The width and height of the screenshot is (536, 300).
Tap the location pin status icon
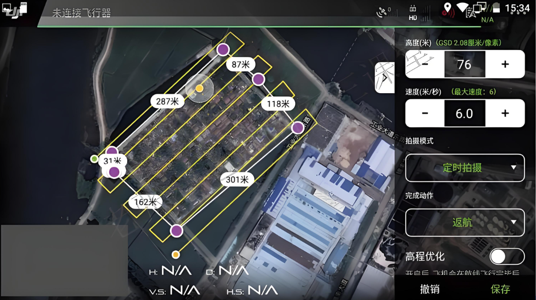tap(447, 8)
